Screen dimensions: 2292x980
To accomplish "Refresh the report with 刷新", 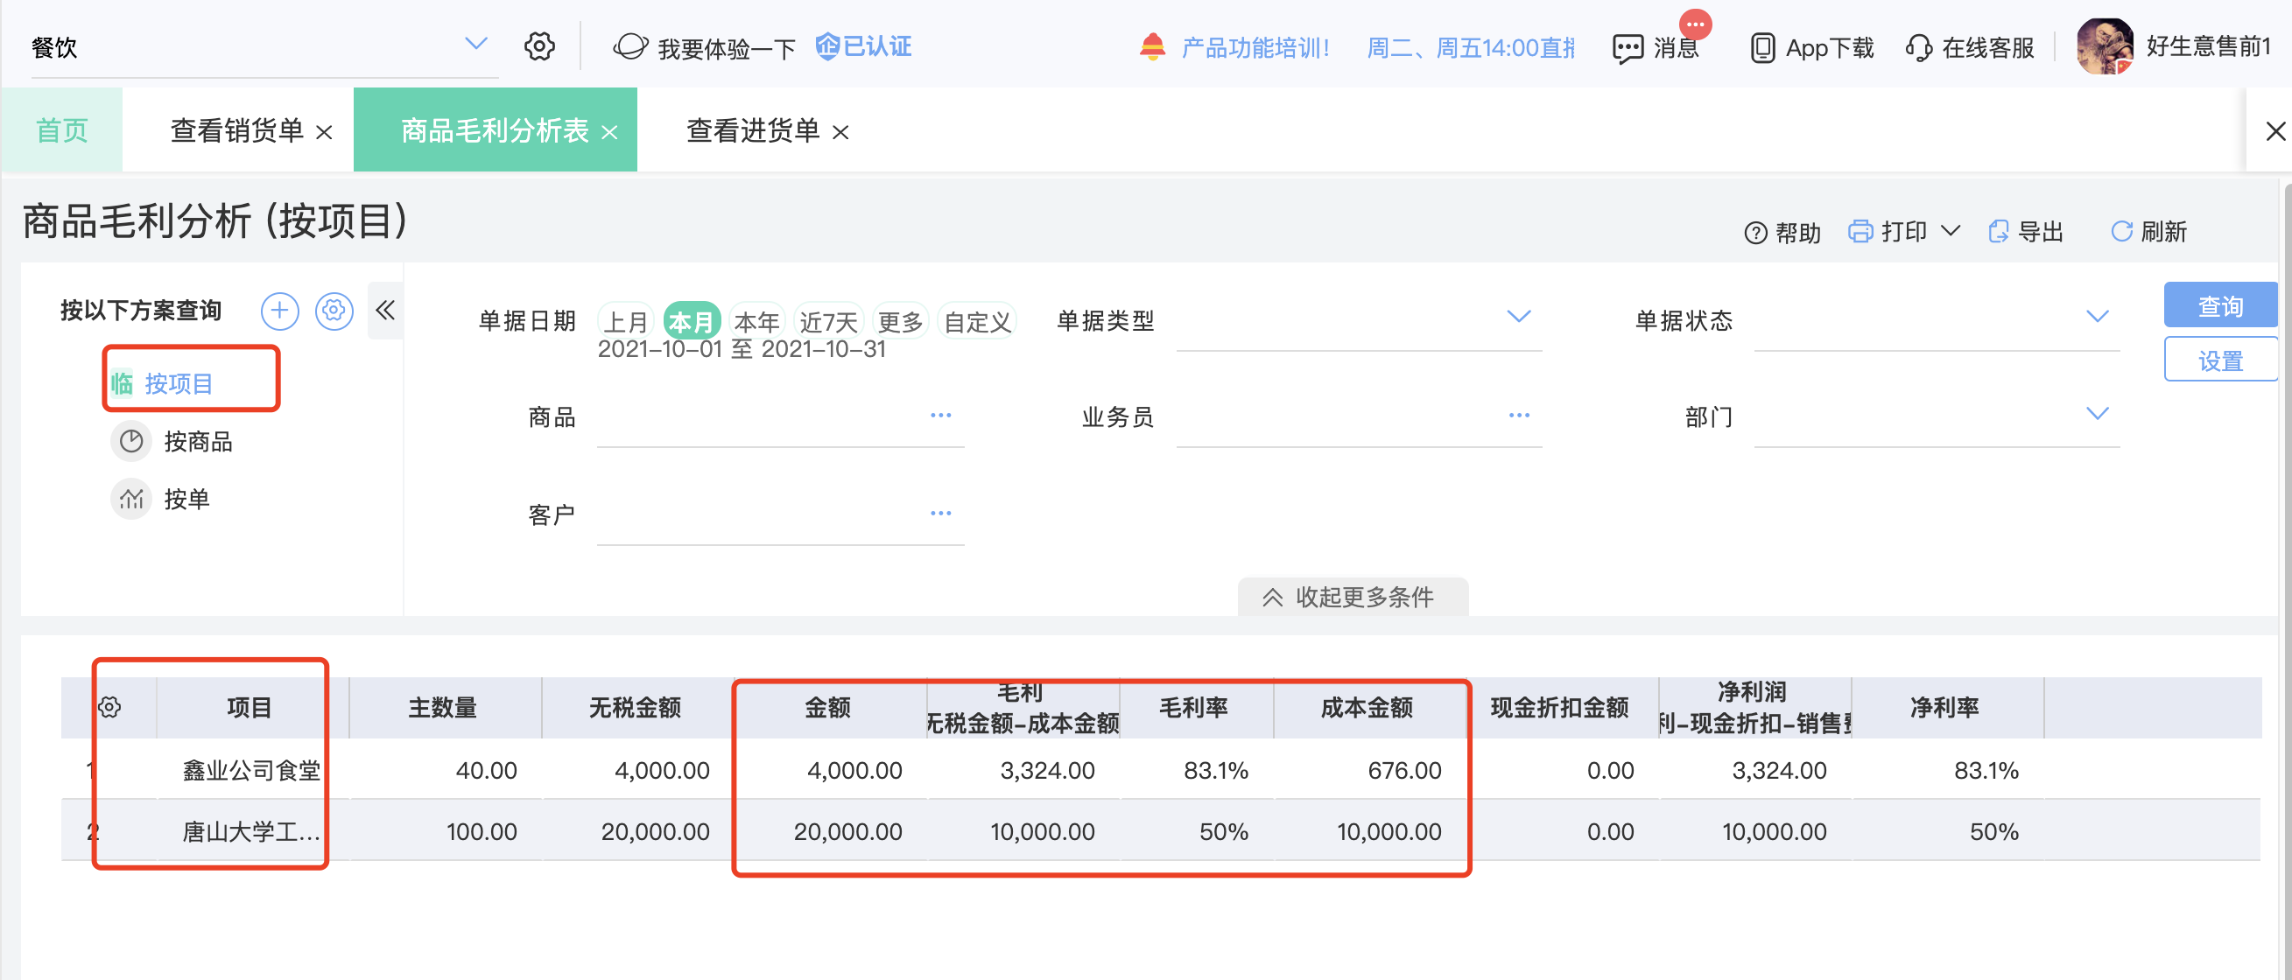I will [2148, 231].
